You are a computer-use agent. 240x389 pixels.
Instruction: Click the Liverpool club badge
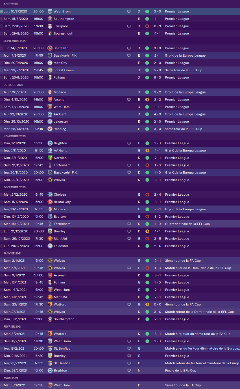(50, 26)
